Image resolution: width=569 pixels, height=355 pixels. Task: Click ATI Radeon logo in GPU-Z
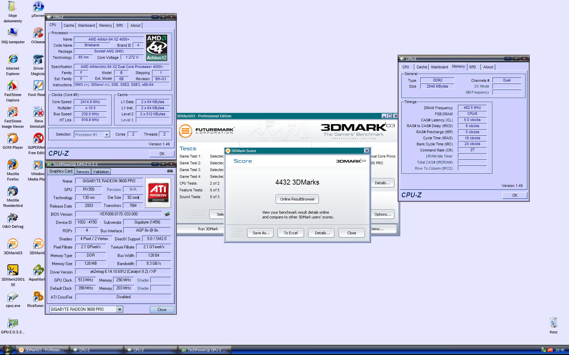[x=158, y=193]
